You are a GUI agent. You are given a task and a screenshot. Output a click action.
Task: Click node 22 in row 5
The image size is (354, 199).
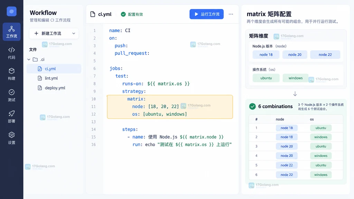click(287, 165)
